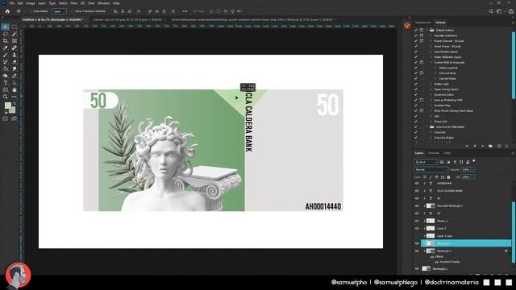Select the Lasso tool
The image size is (516, 290).
click(6, 34)
